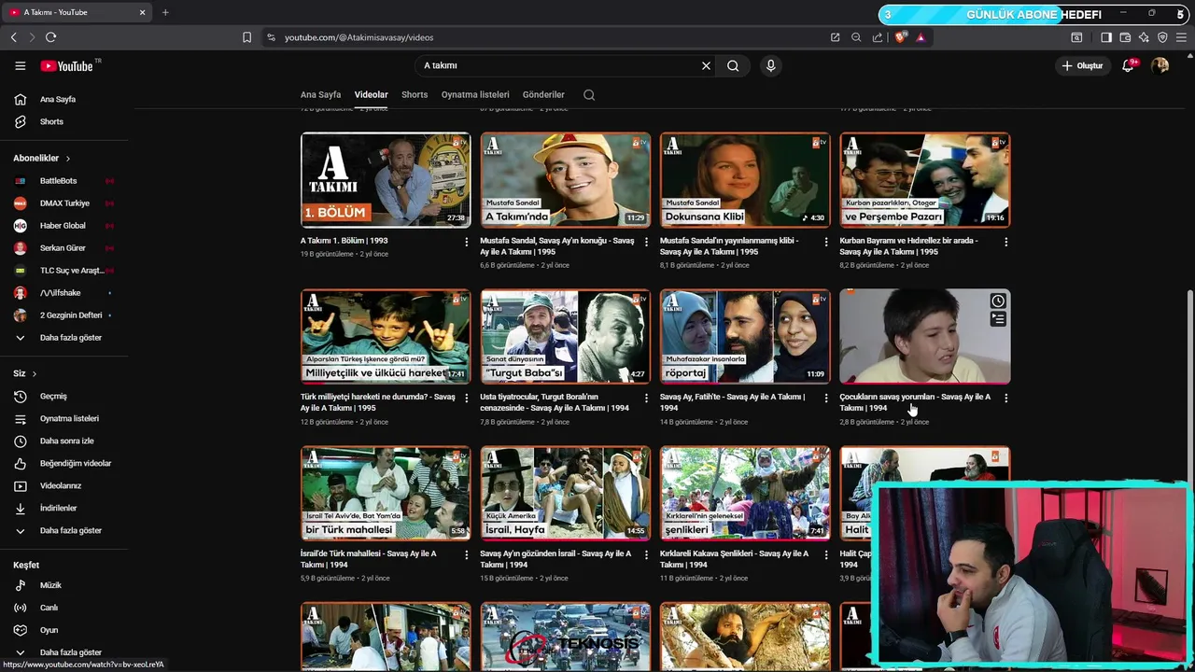Open A Takımı 1. Bölüm video thumbnail
The image size is (1195, 672).
tap(386, 180)
